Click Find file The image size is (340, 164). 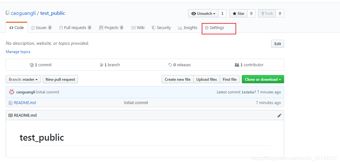(x=230, y=79)
